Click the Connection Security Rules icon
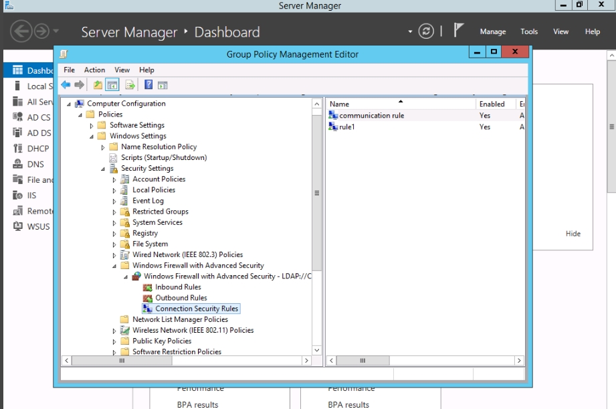Screen dimensions: 616x409 click(x=148, y=309)
